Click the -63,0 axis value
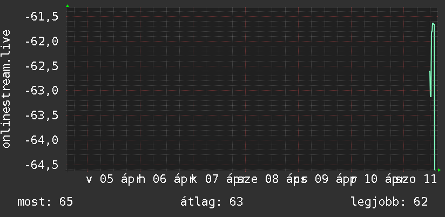This screenshot has height=217, width=445. click(x=42, y=91)
